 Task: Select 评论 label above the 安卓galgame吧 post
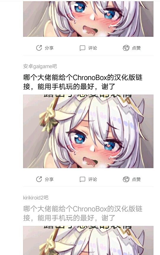click(92, 48)
